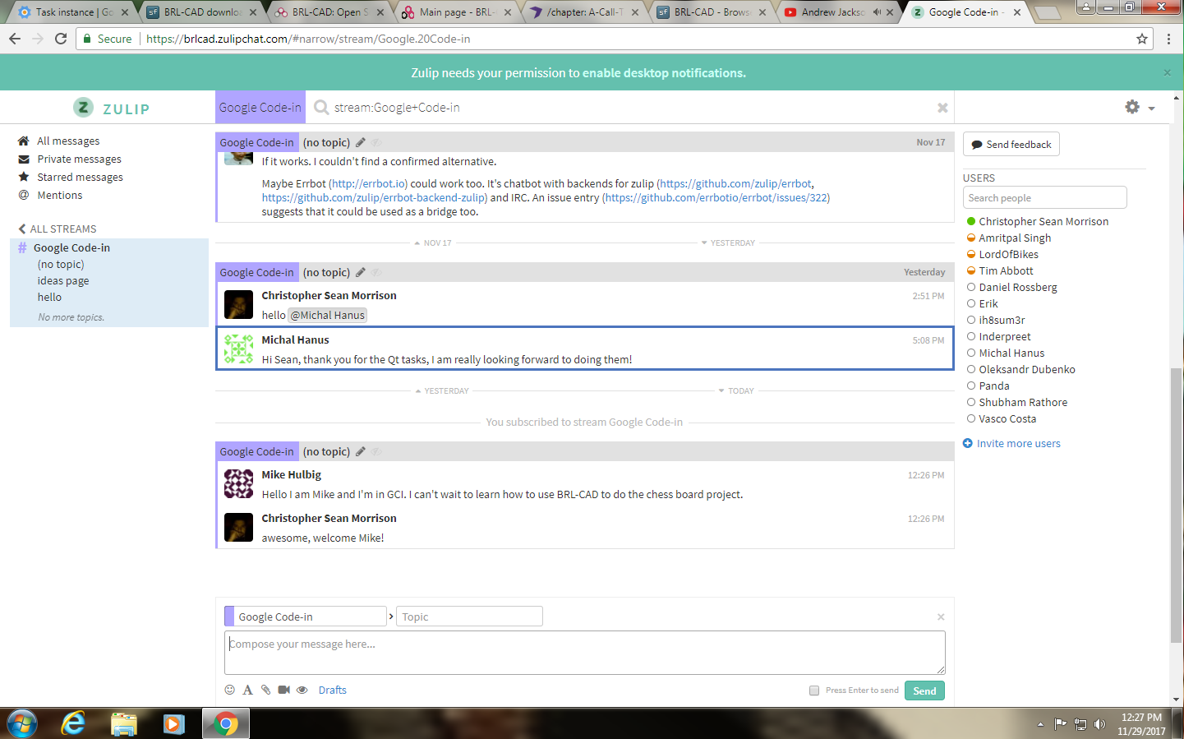The width and height of the screenshot is (1184, 739).
Task: Open the '(no topic)' topic in sidebar
Action: click(x=61, y=265)
